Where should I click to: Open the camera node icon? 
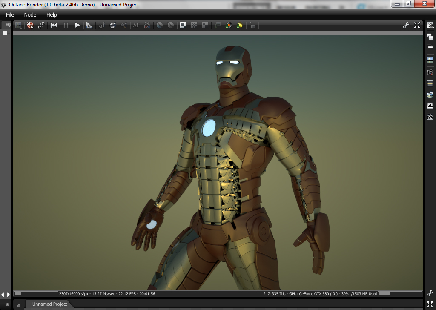430,72
